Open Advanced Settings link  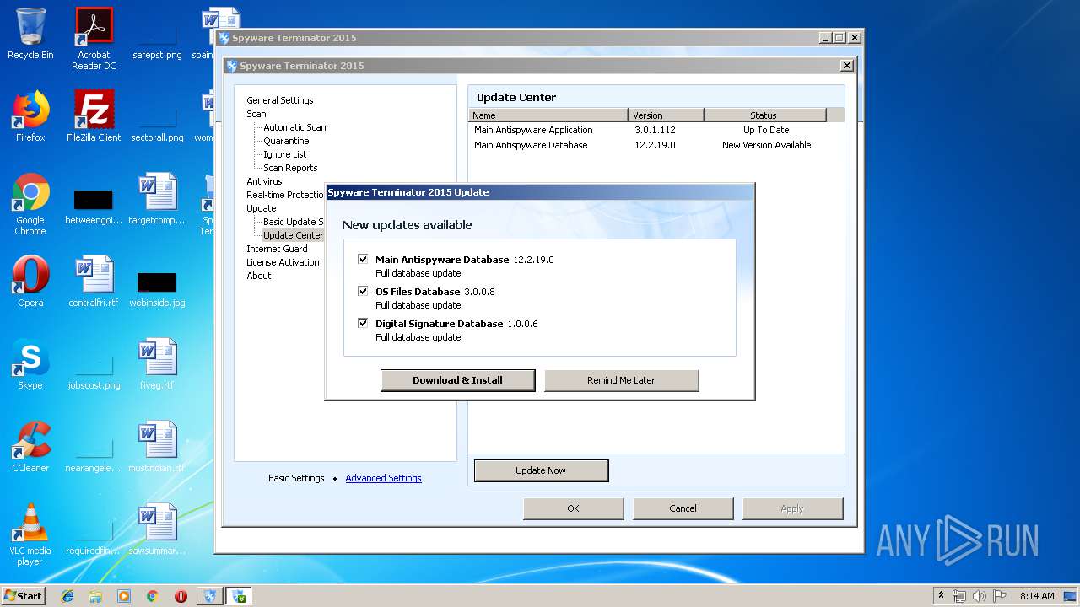[x=383, y=478]
